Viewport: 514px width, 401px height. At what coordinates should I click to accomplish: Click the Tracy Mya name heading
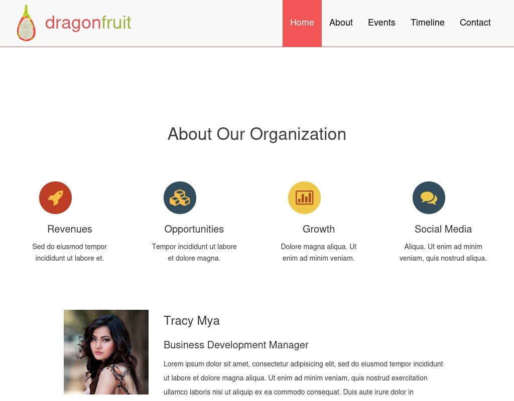[x=191, y=321]
